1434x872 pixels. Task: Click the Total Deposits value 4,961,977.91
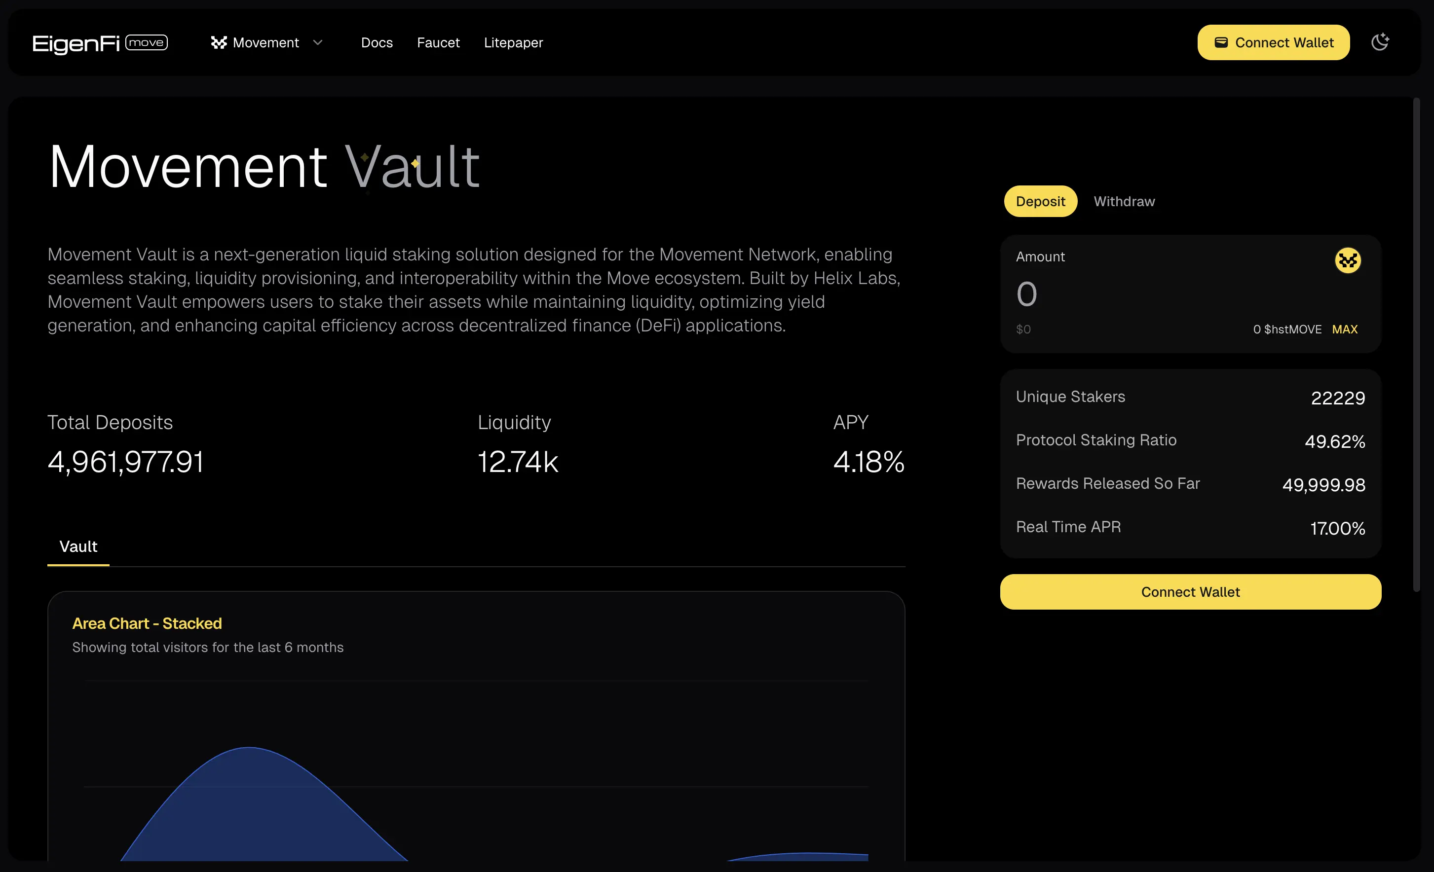(126, 462)
